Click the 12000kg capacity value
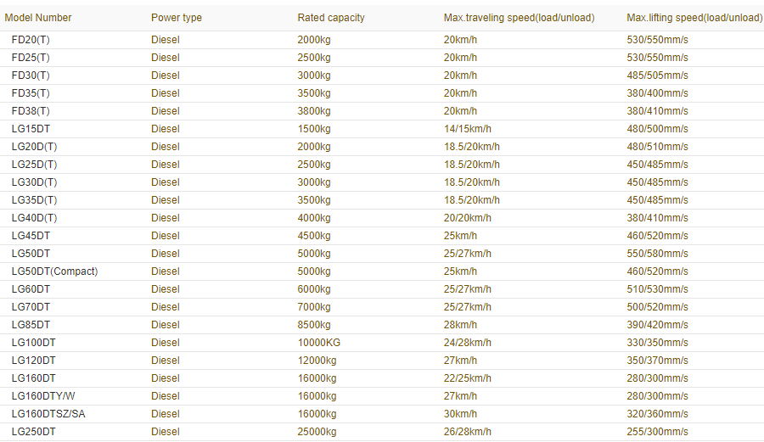 tap(317, 361)
